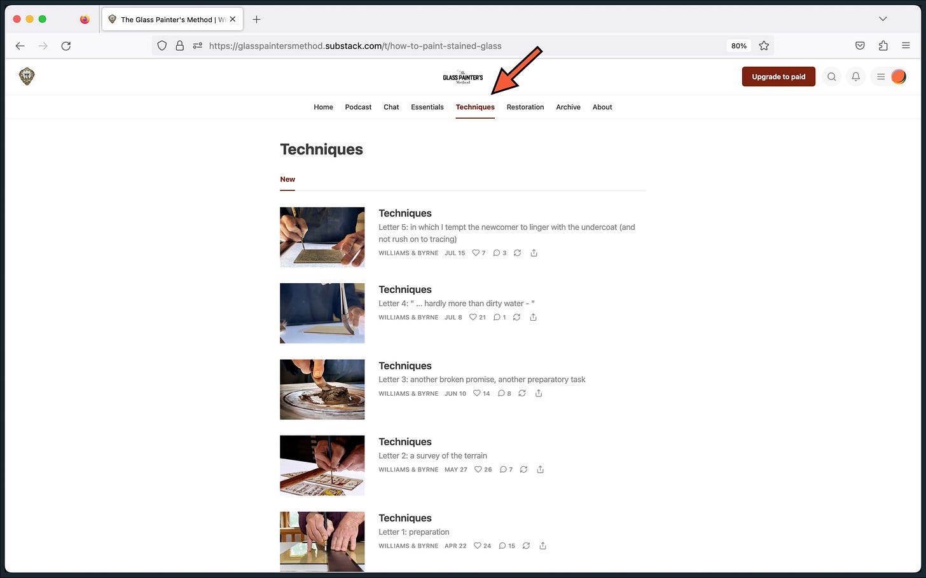Open site permissions icon in address bar
926x578 pixels.
[x=198, y=46]
